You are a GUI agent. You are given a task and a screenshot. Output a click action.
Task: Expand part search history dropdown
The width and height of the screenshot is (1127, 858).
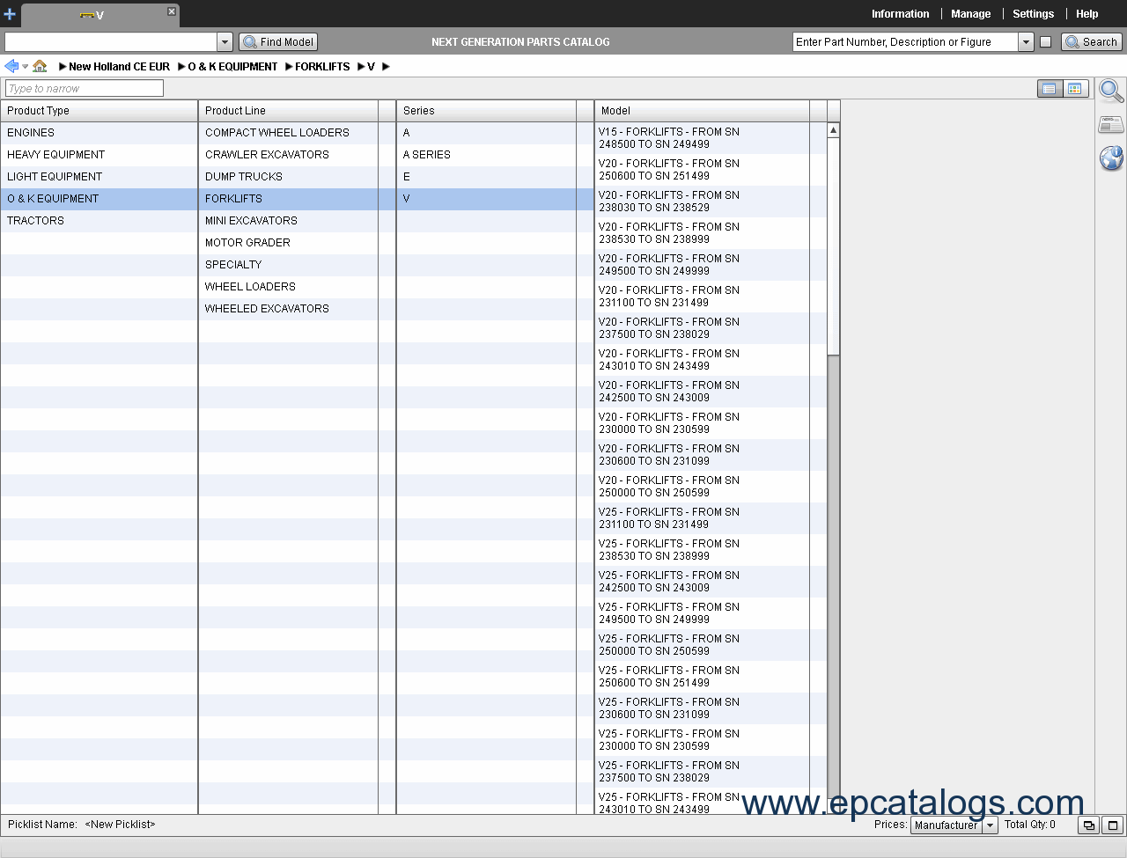tap(1026, 41)
